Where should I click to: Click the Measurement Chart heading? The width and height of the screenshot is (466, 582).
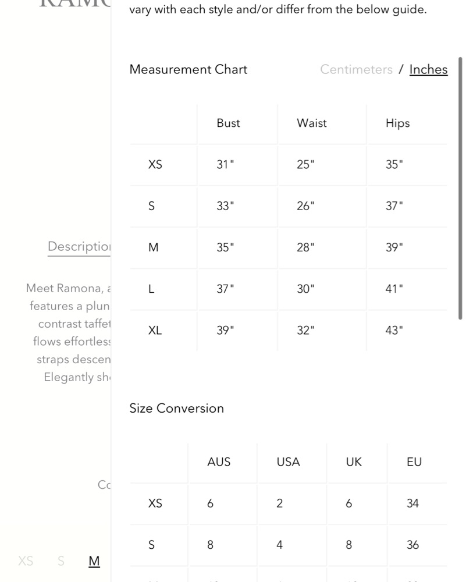tap(188, 69)
